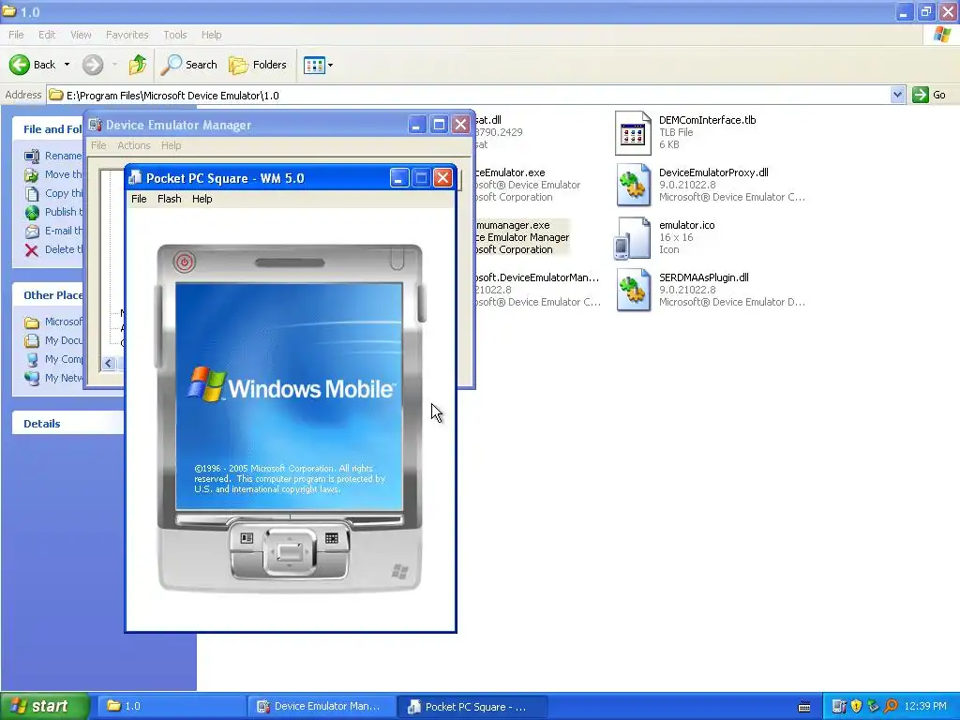
Task: Select the DEMComInterface.tlb file icon
Action: pyautogui.click(x=633, y=133)
